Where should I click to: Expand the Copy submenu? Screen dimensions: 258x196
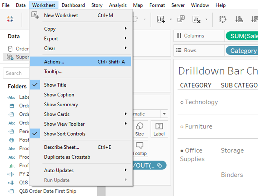click(x=81, y=29)
